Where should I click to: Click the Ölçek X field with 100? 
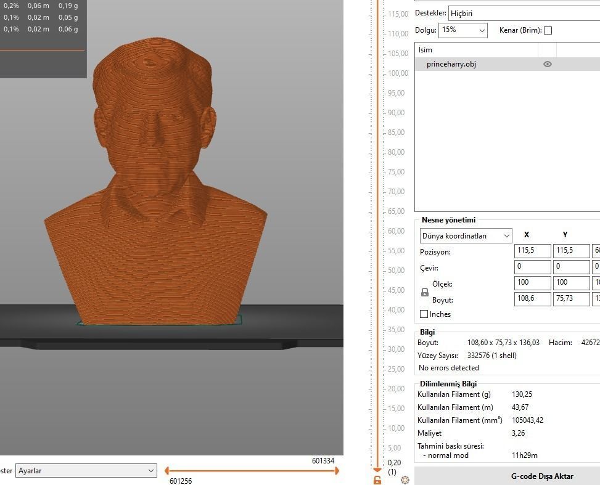point(532,283)
